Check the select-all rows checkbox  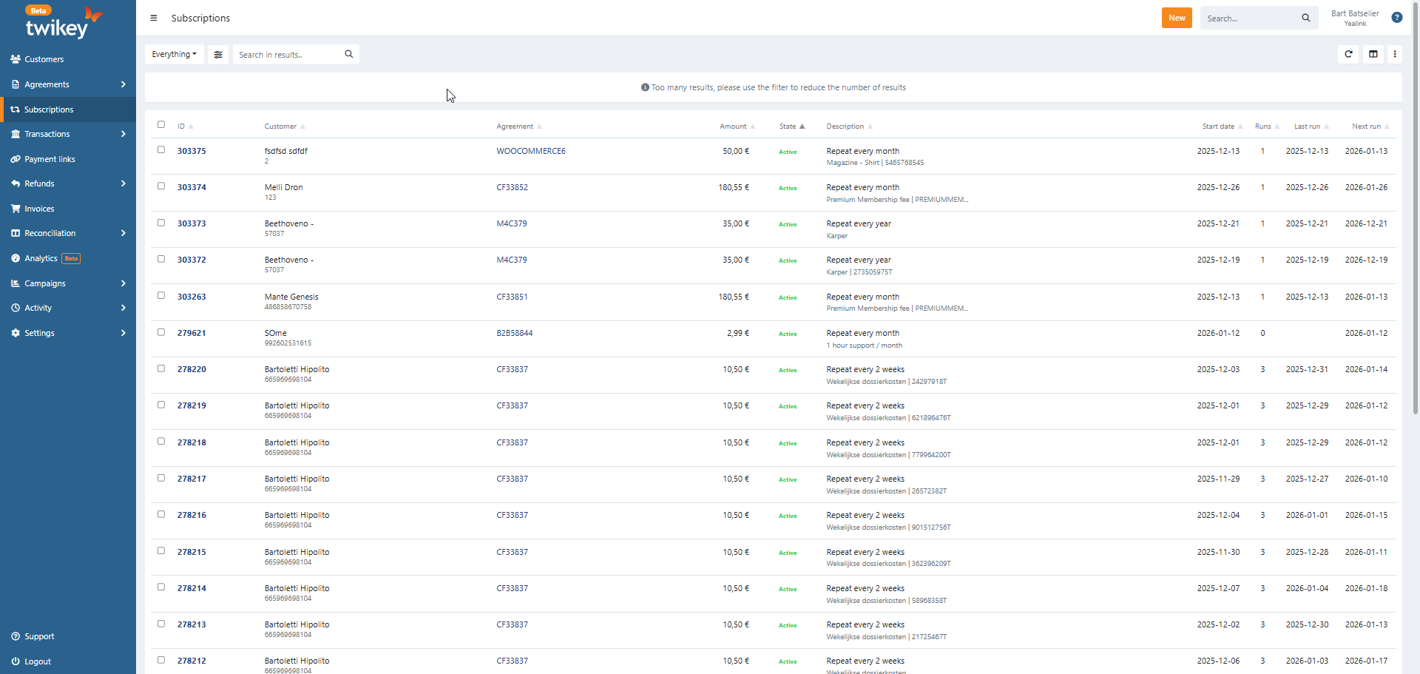161,125
